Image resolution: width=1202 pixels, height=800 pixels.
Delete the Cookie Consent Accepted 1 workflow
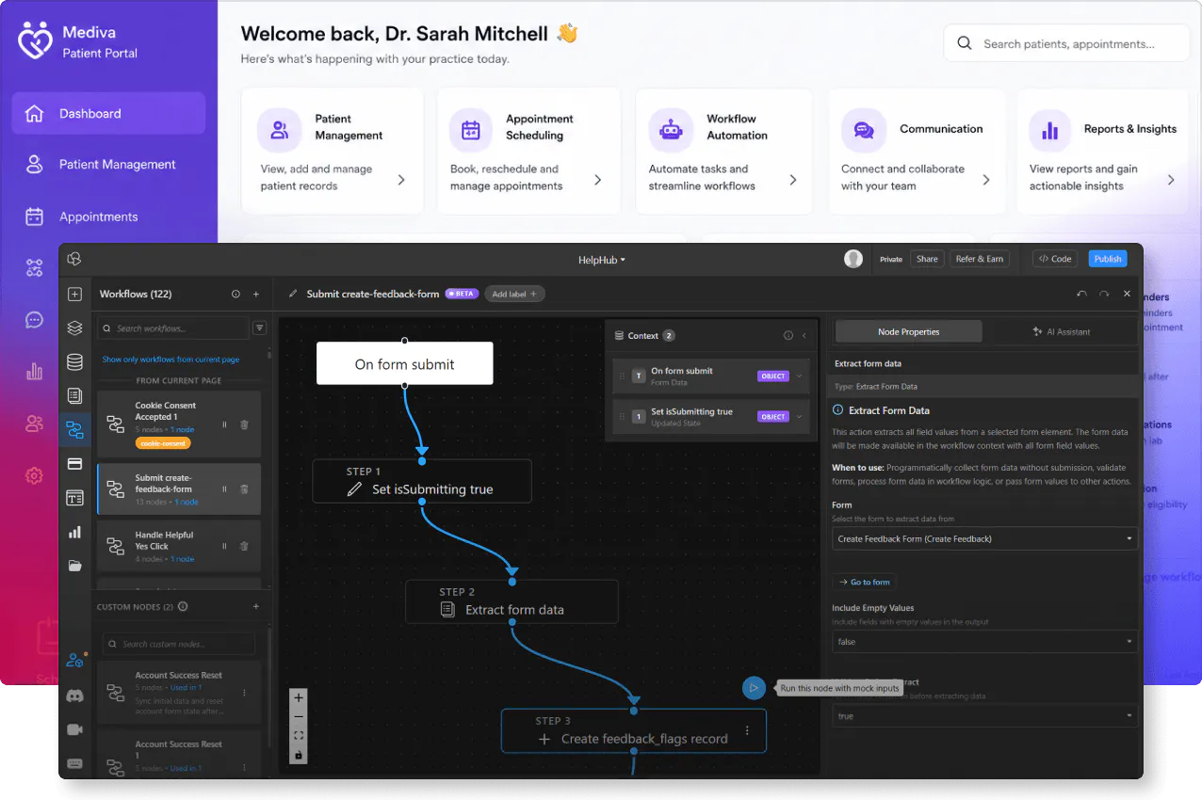click(244, 424)
